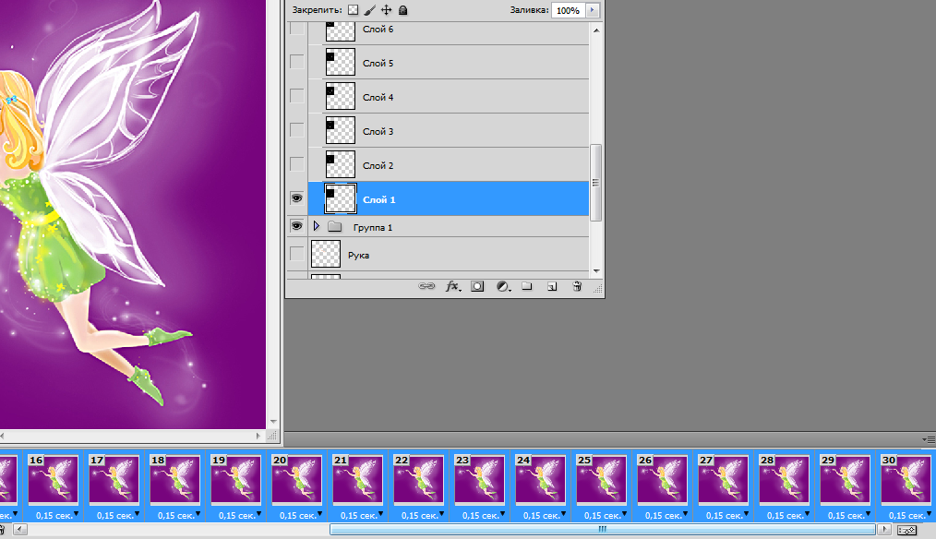Show layer Слой 5 visibility box
Screen dimensions: 936x539
[296, 62]
